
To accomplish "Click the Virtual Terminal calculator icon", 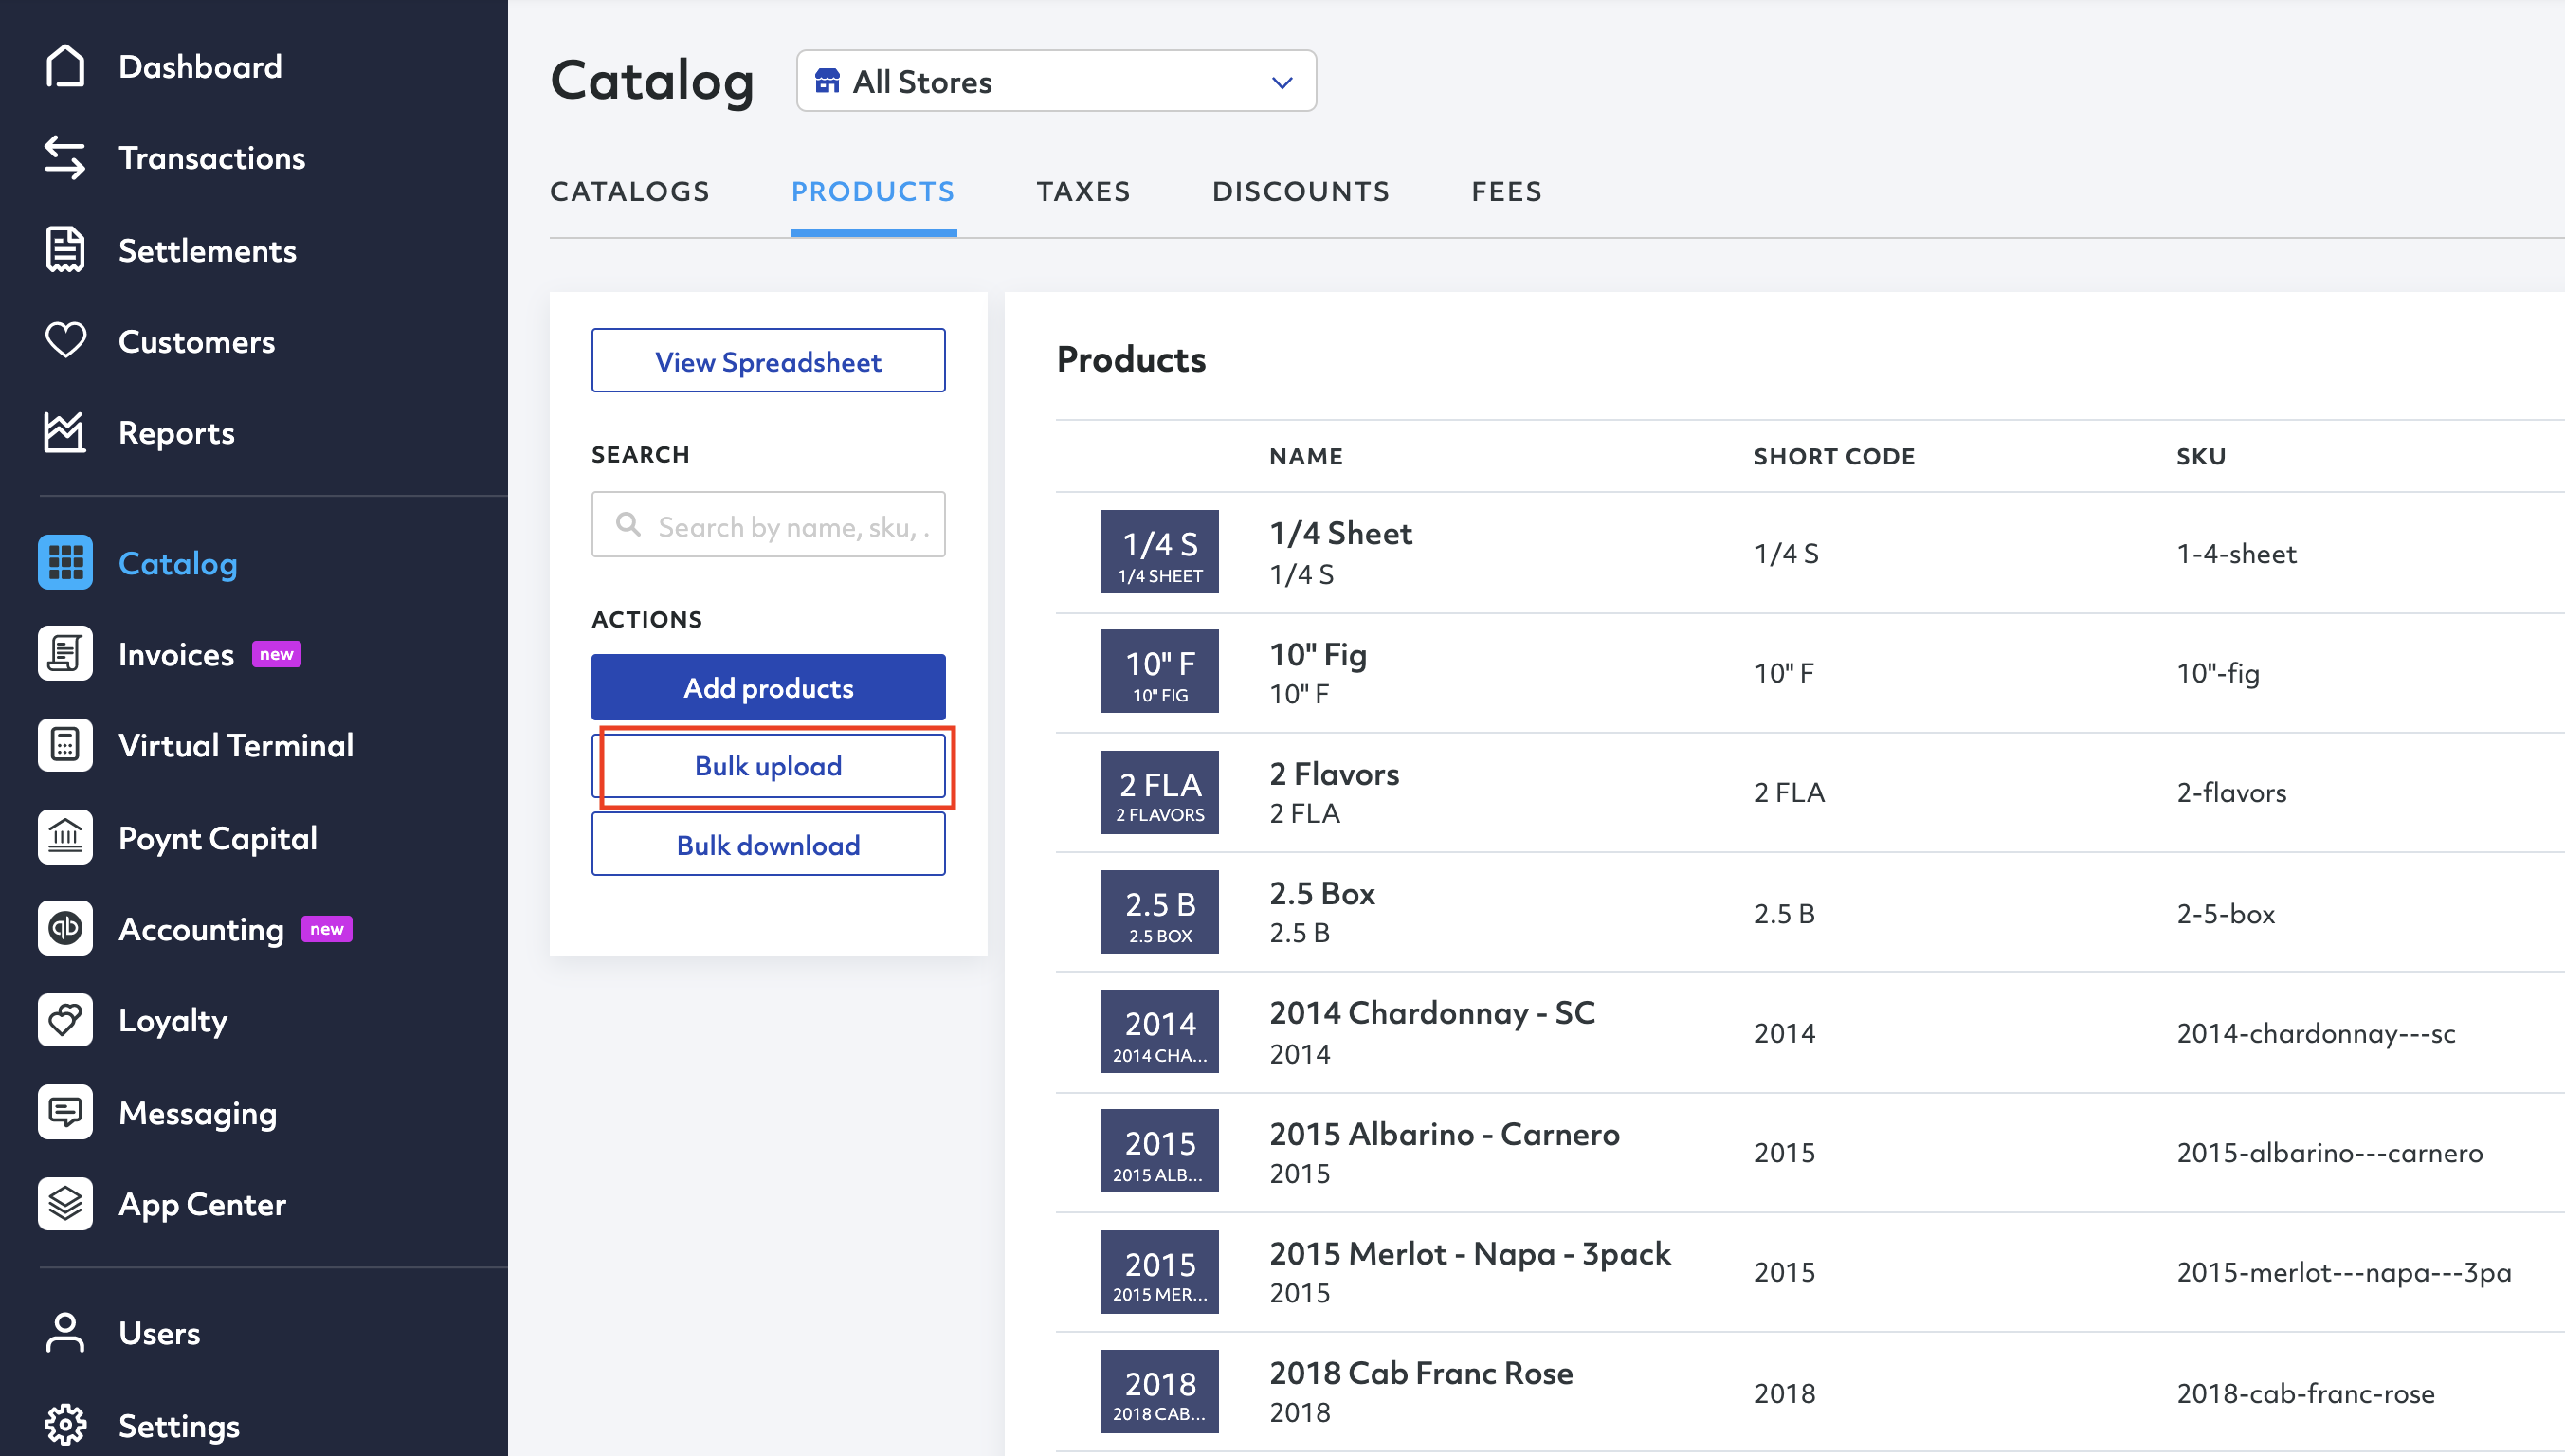I will 65,745.
